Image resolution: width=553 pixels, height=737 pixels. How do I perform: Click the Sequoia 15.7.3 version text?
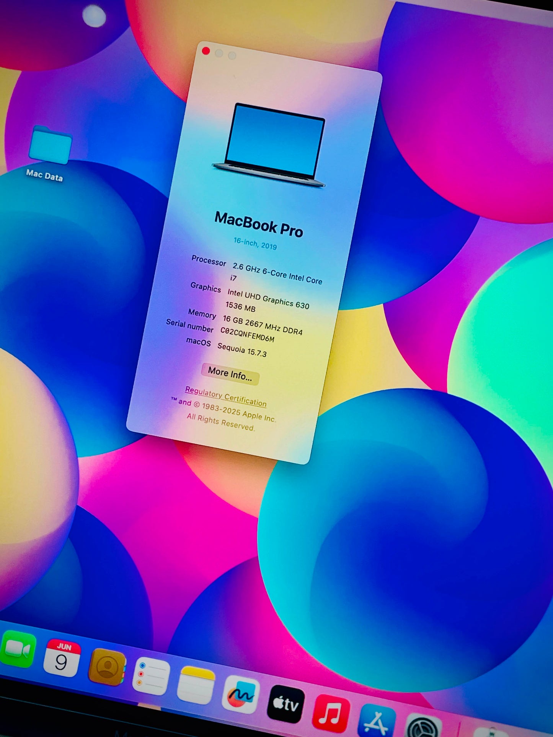[242, 350]
